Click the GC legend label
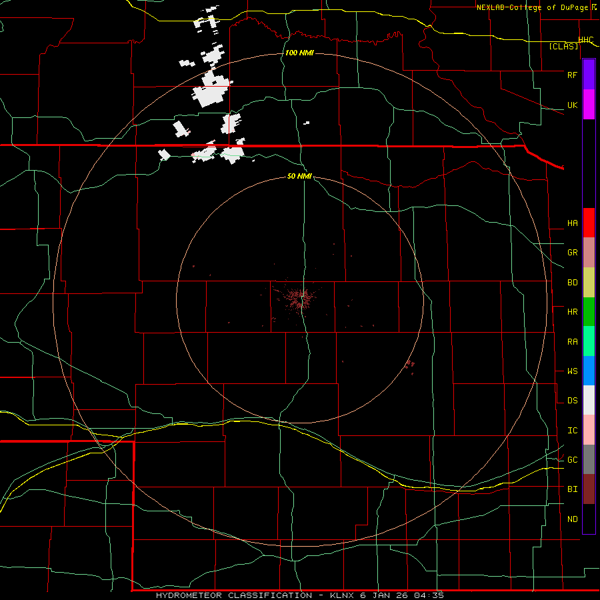This screenshot has width=600, height=600. click(x=572, y=460)
